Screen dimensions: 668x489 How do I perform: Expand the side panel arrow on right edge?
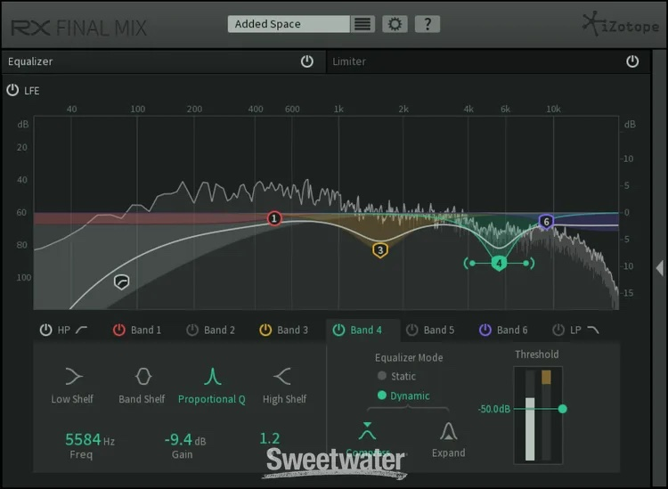point(659,268)
